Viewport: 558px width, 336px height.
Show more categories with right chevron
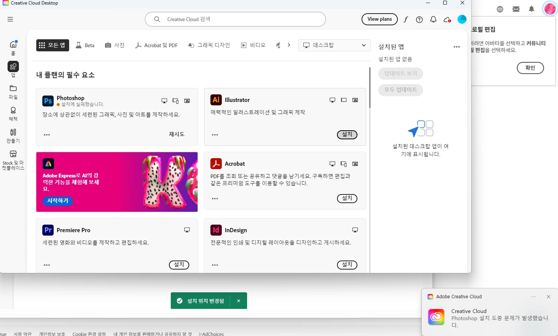click(289, 45)
